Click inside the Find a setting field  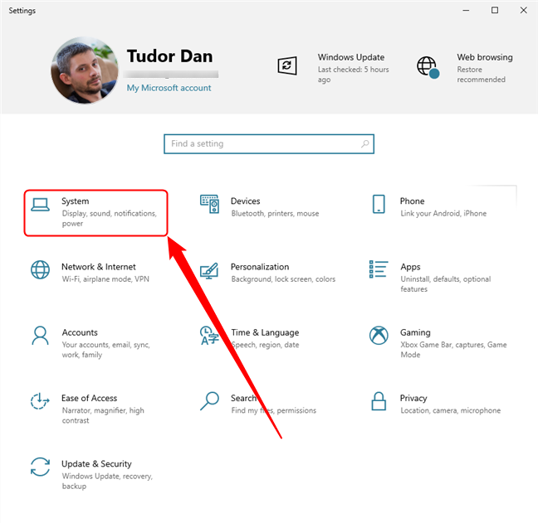pyautogui.click(x=269, y=144)
